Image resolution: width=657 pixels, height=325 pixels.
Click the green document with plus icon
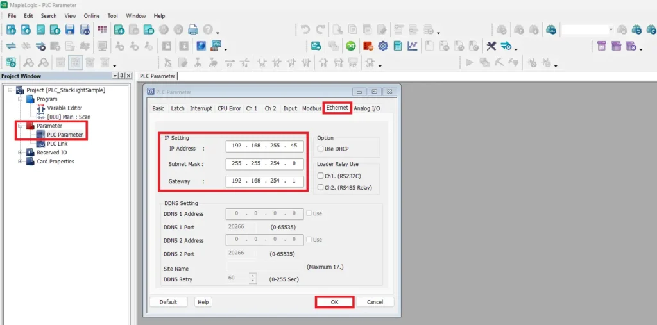[x=119, y=29]
